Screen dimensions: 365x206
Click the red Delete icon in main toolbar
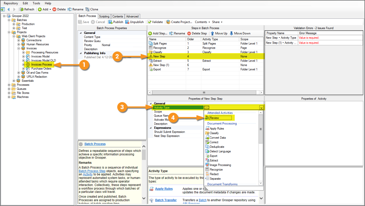[x=54, y=9]
